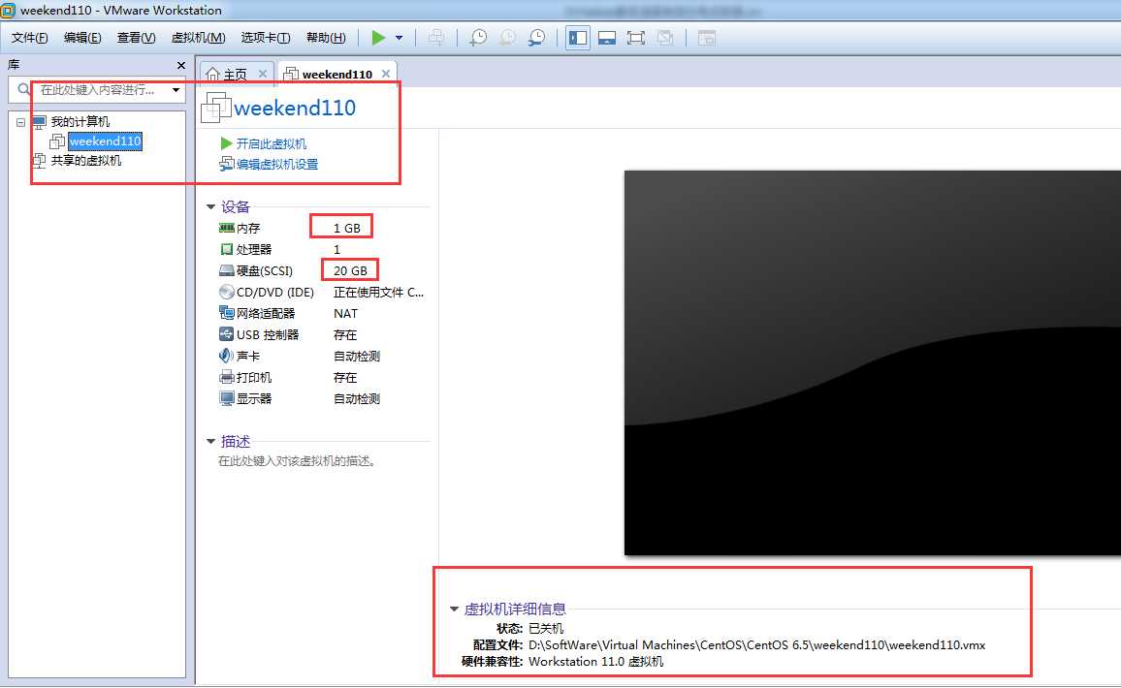Click the console view toolbar icon
1121x688 pixels.
706,38
